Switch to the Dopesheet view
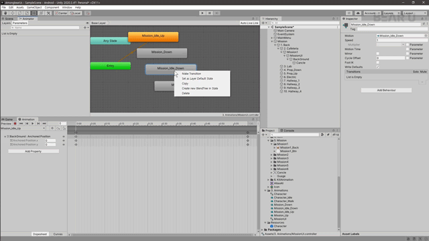Viewport: 429px width, 241px height. point(40,234)
